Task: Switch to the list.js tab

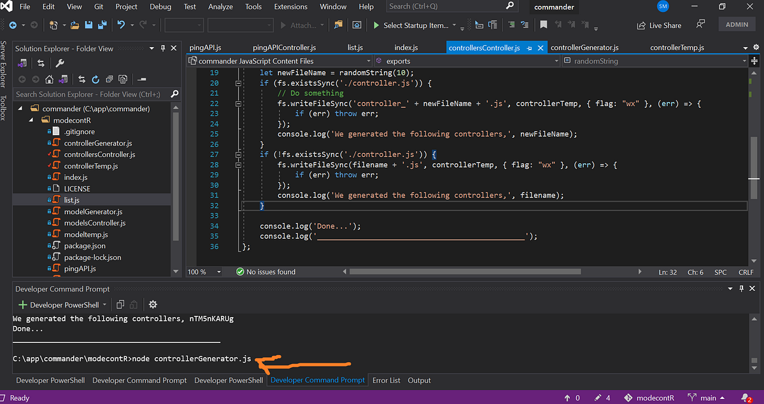Action: coord(355,47)
